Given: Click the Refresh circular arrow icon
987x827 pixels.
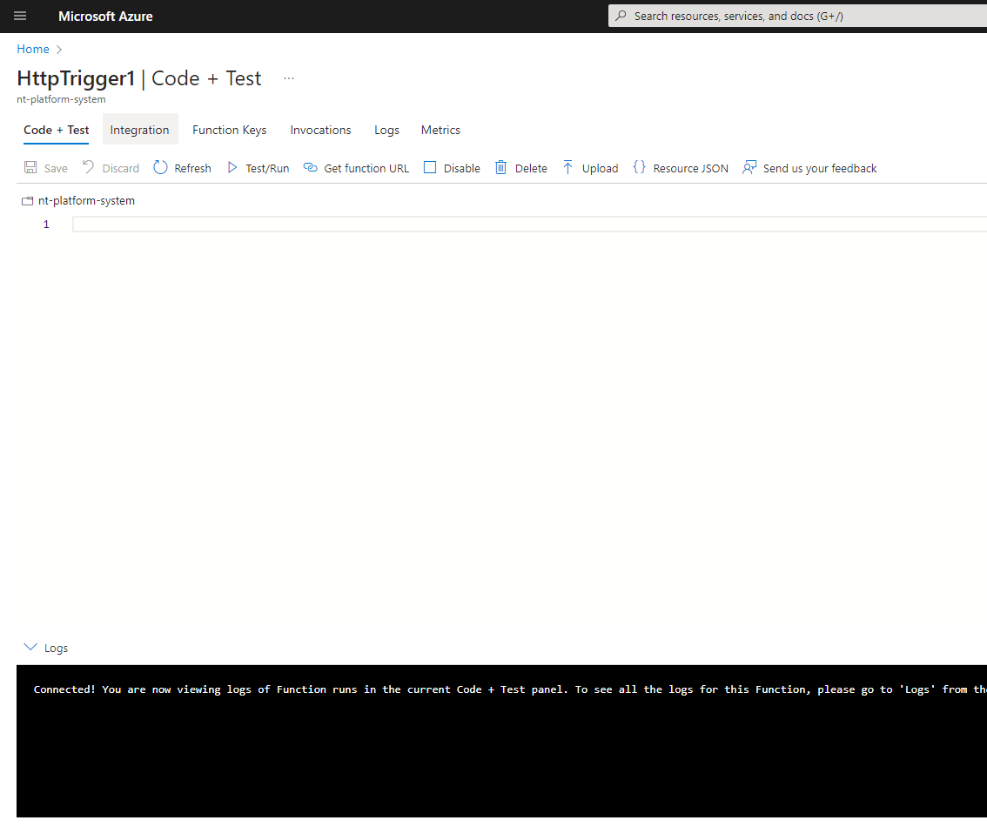Looking at the screenshot, I should coord(160,167).
